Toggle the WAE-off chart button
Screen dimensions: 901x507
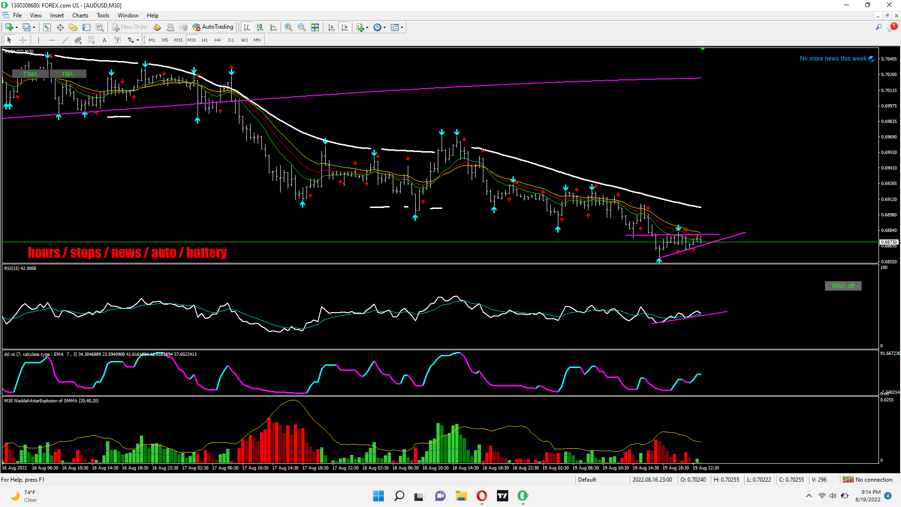[x=843, y=286]
